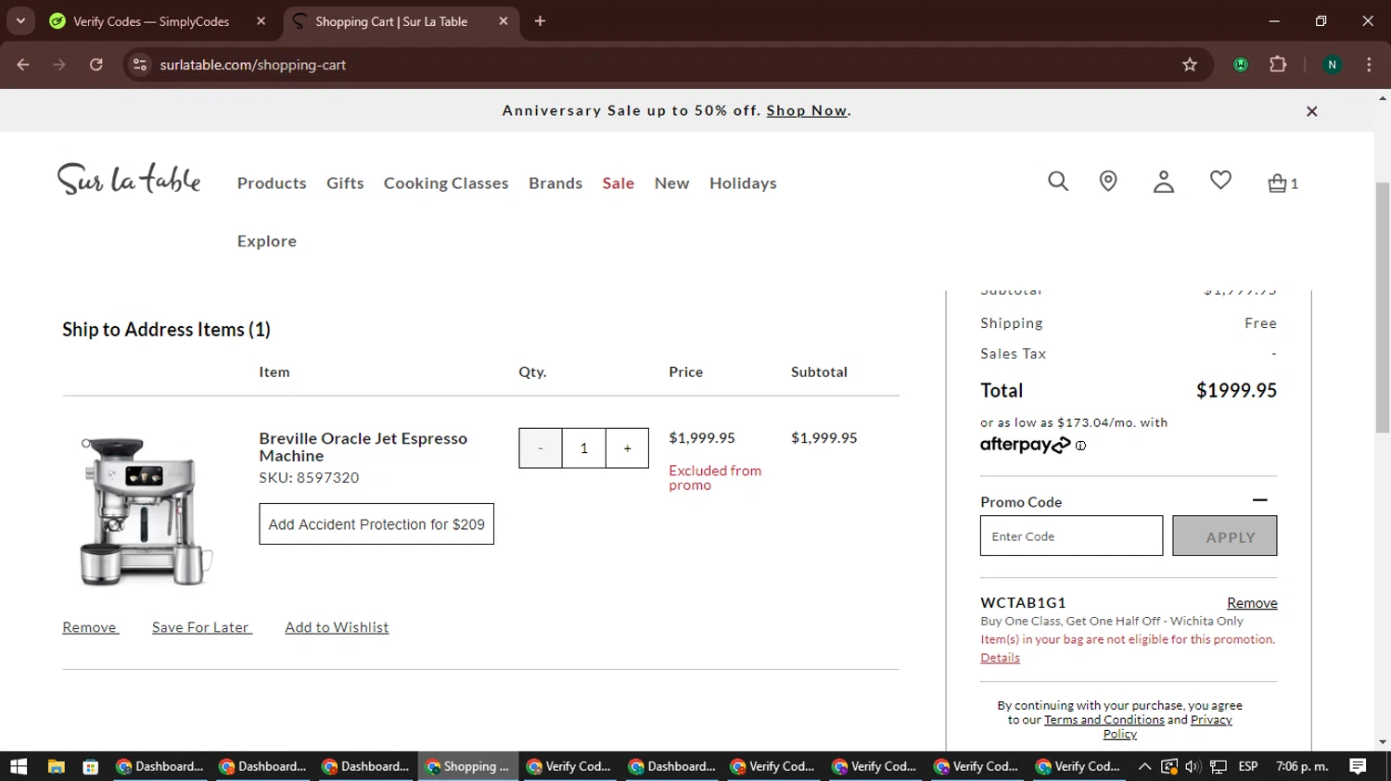Screen dimensions: 1391x781
Task: Bookmark this page with star icon
Action: tap(1190, 65)
